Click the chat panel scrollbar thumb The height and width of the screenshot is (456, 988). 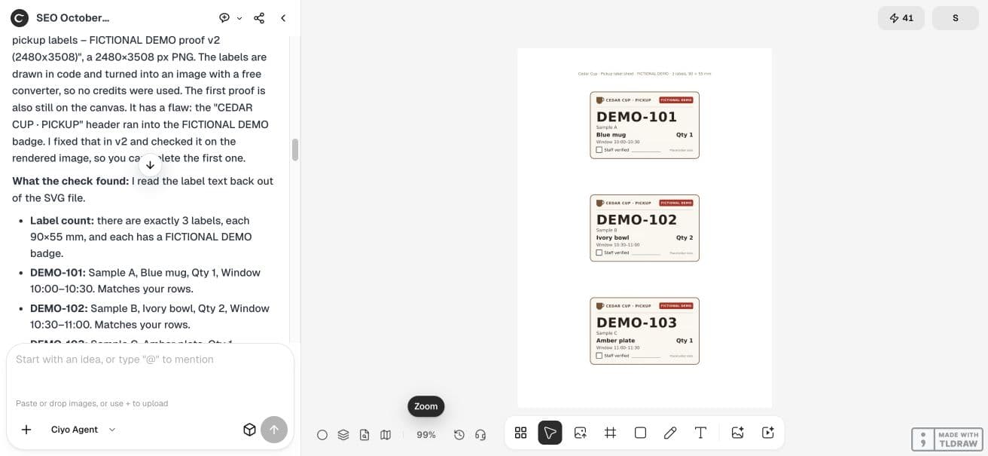click(x=295, y=149)
